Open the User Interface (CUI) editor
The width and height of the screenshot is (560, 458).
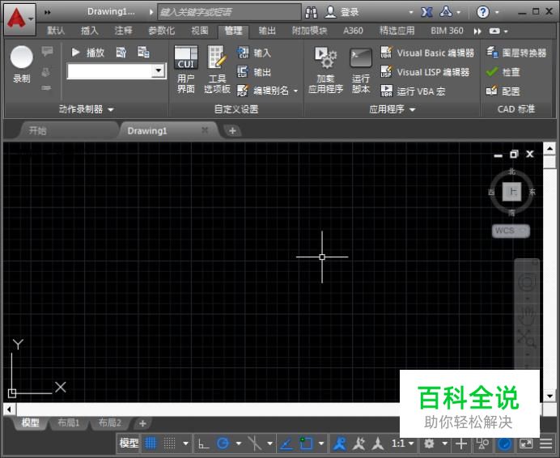coord(186,69)
